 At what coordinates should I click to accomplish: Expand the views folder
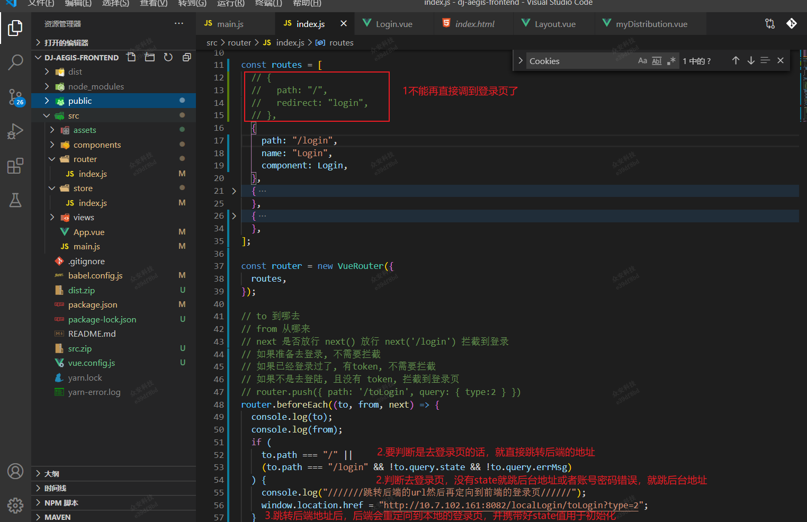(52, 217)
